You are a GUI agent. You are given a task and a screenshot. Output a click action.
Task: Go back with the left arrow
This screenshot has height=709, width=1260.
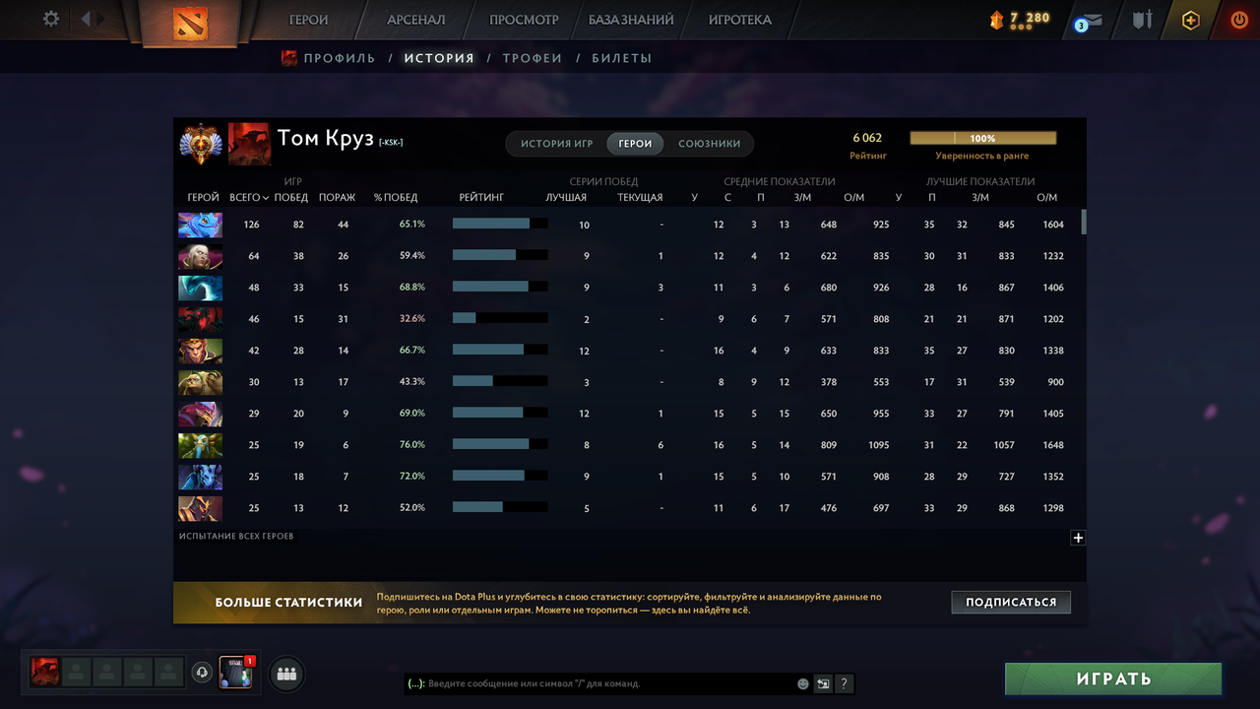click(86, 19)
